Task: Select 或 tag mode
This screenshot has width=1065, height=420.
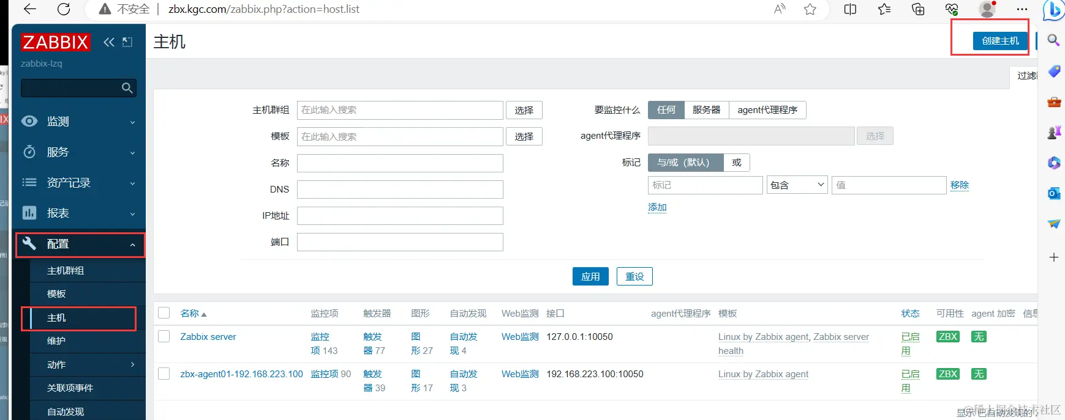Action: (737, 163)
